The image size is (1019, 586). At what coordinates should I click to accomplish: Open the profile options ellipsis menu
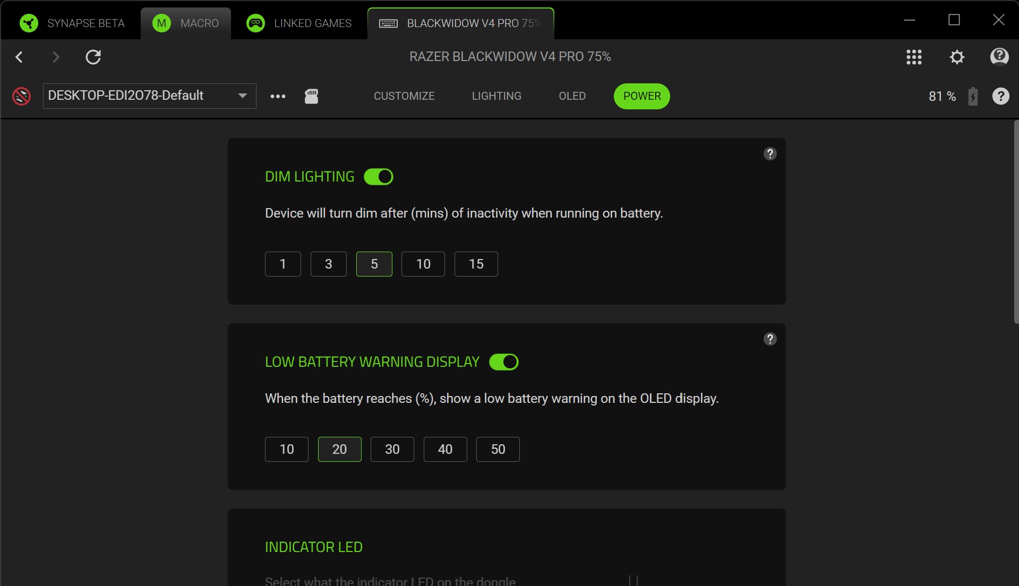[278, 96]
